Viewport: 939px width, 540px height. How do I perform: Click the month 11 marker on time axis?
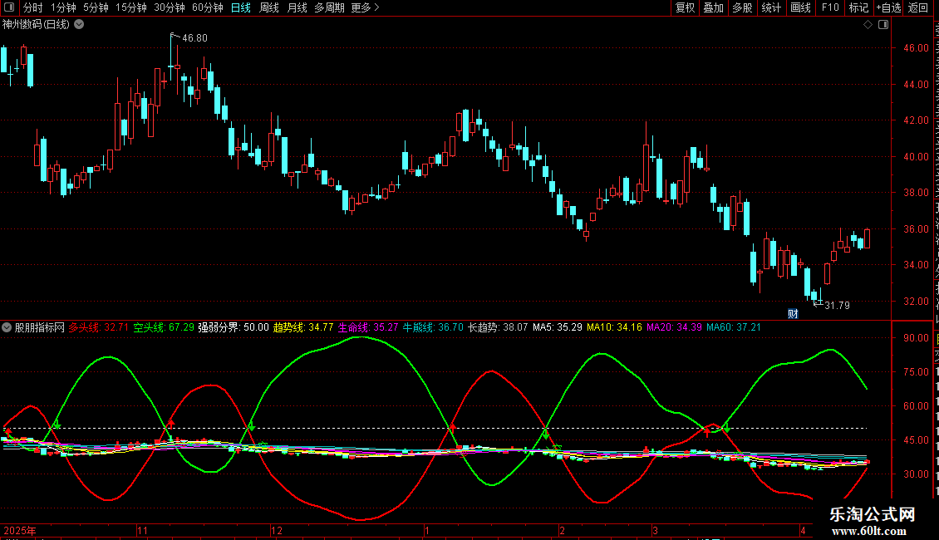[142, 530]
